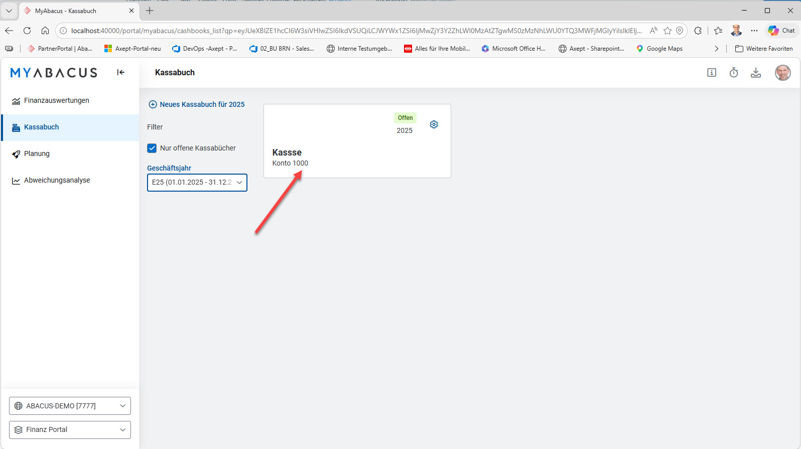Close the MyAbacus - Kassabuch tab
Image resolution: width=801 pixels, height=449 pixels.
131,11
